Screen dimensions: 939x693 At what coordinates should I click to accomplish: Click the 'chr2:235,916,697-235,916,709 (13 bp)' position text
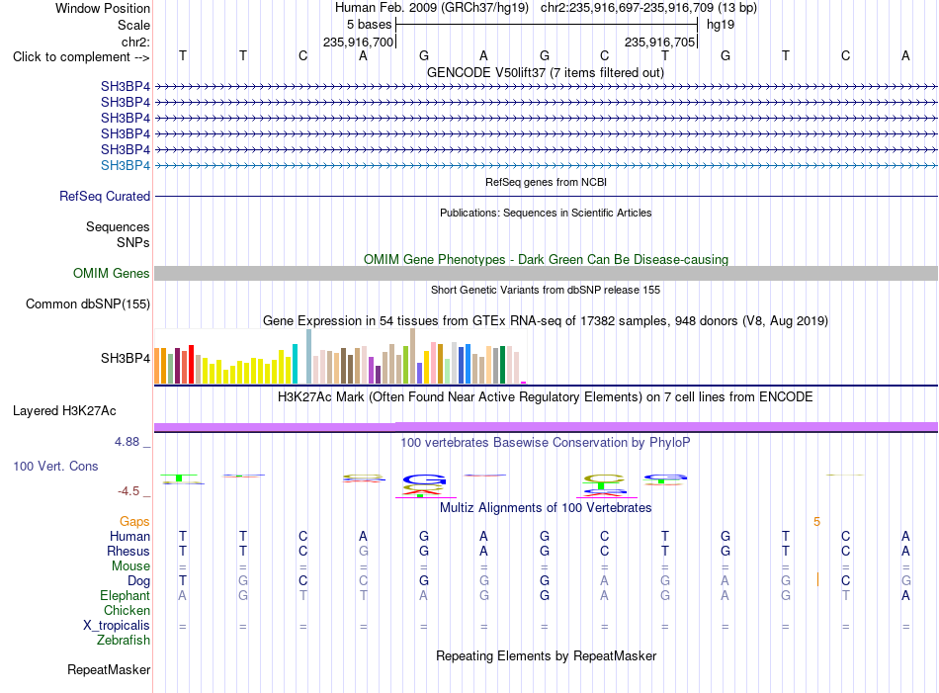[648, 8]
